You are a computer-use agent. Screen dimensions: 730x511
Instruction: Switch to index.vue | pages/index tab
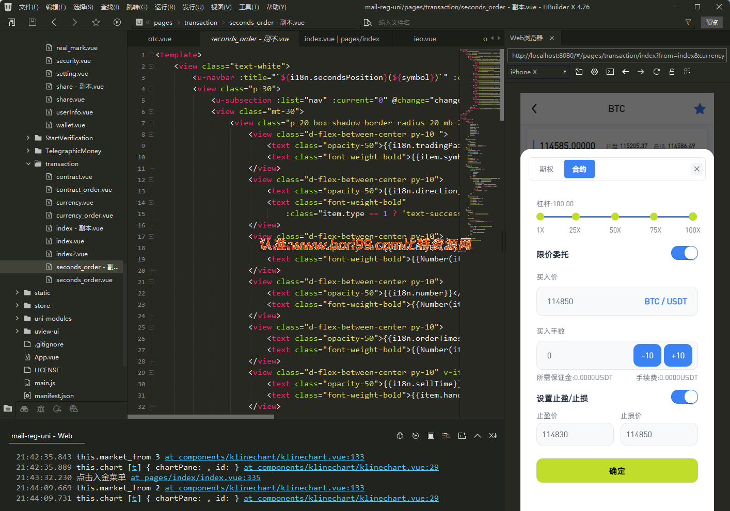click(x=342, y=39)
